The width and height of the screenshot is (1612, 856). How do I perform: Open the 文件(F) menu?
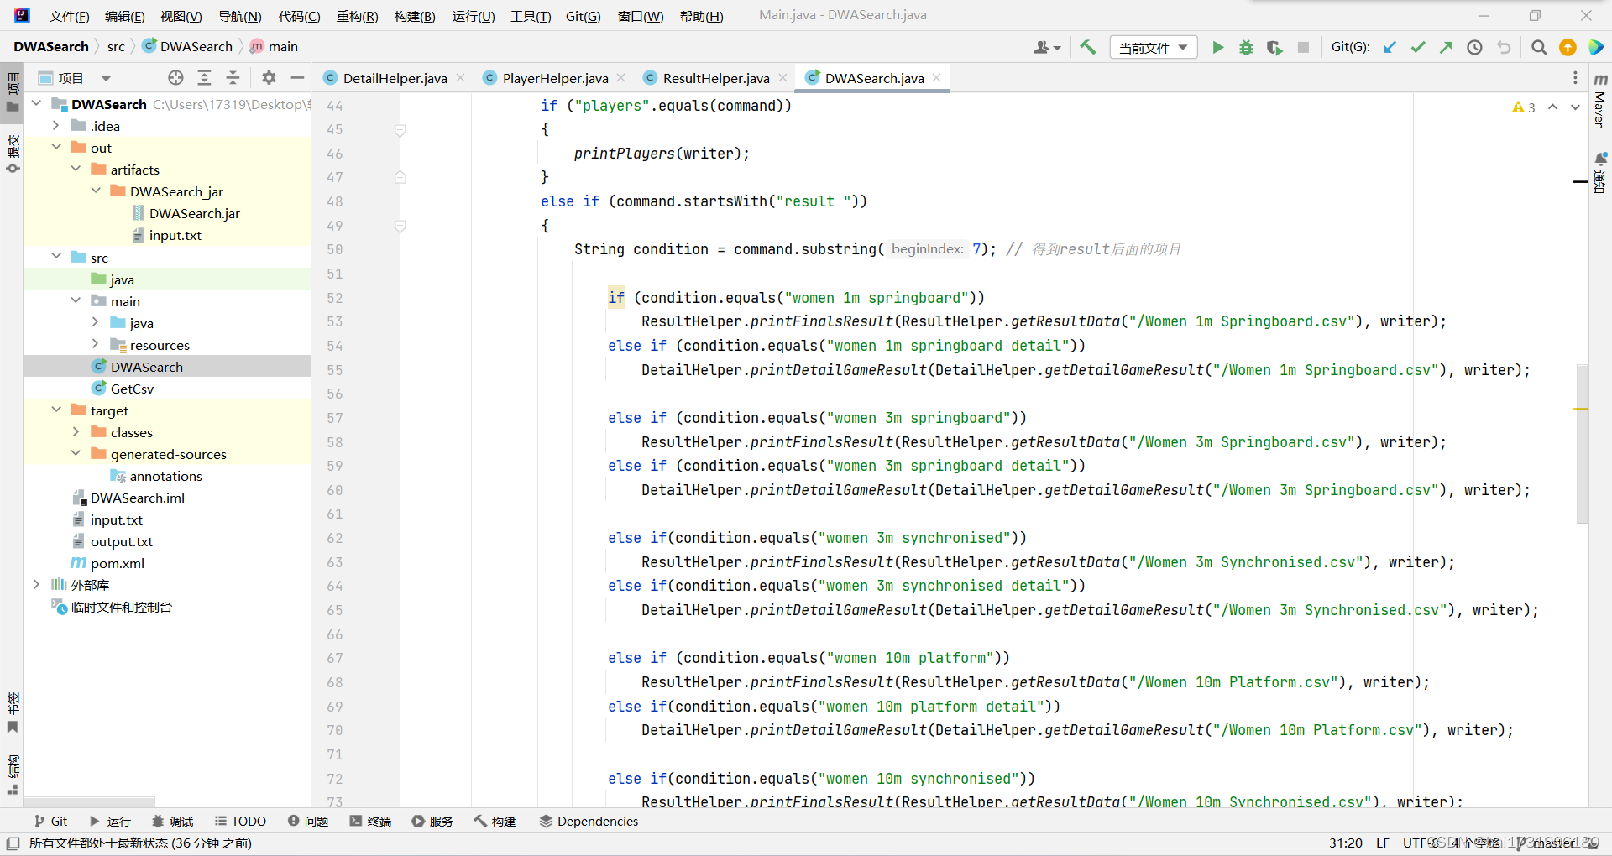[69, 16]
